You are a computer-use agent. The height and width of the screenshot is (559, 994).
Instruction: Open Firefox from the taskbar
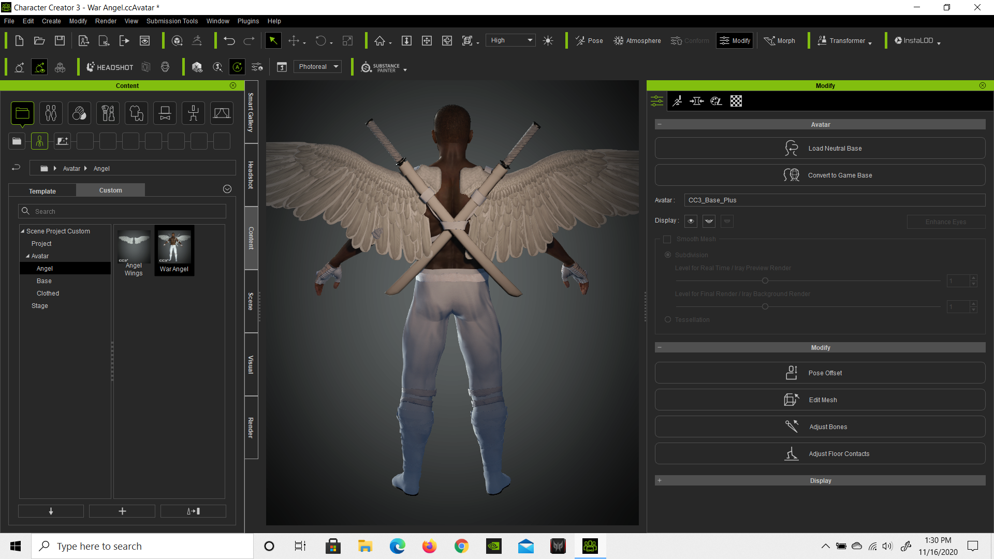click(429, 546)
